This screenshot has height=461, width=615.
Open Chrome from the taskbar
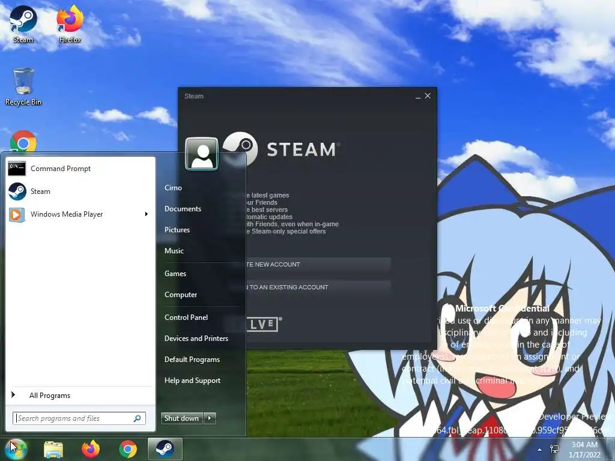click(128, 449)
